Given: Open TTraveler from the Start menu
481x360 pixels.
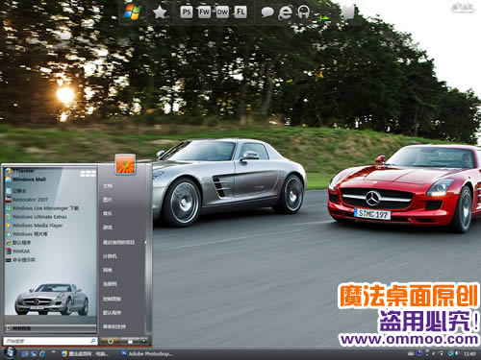Looking at the screenshot, I should (24, 171).
